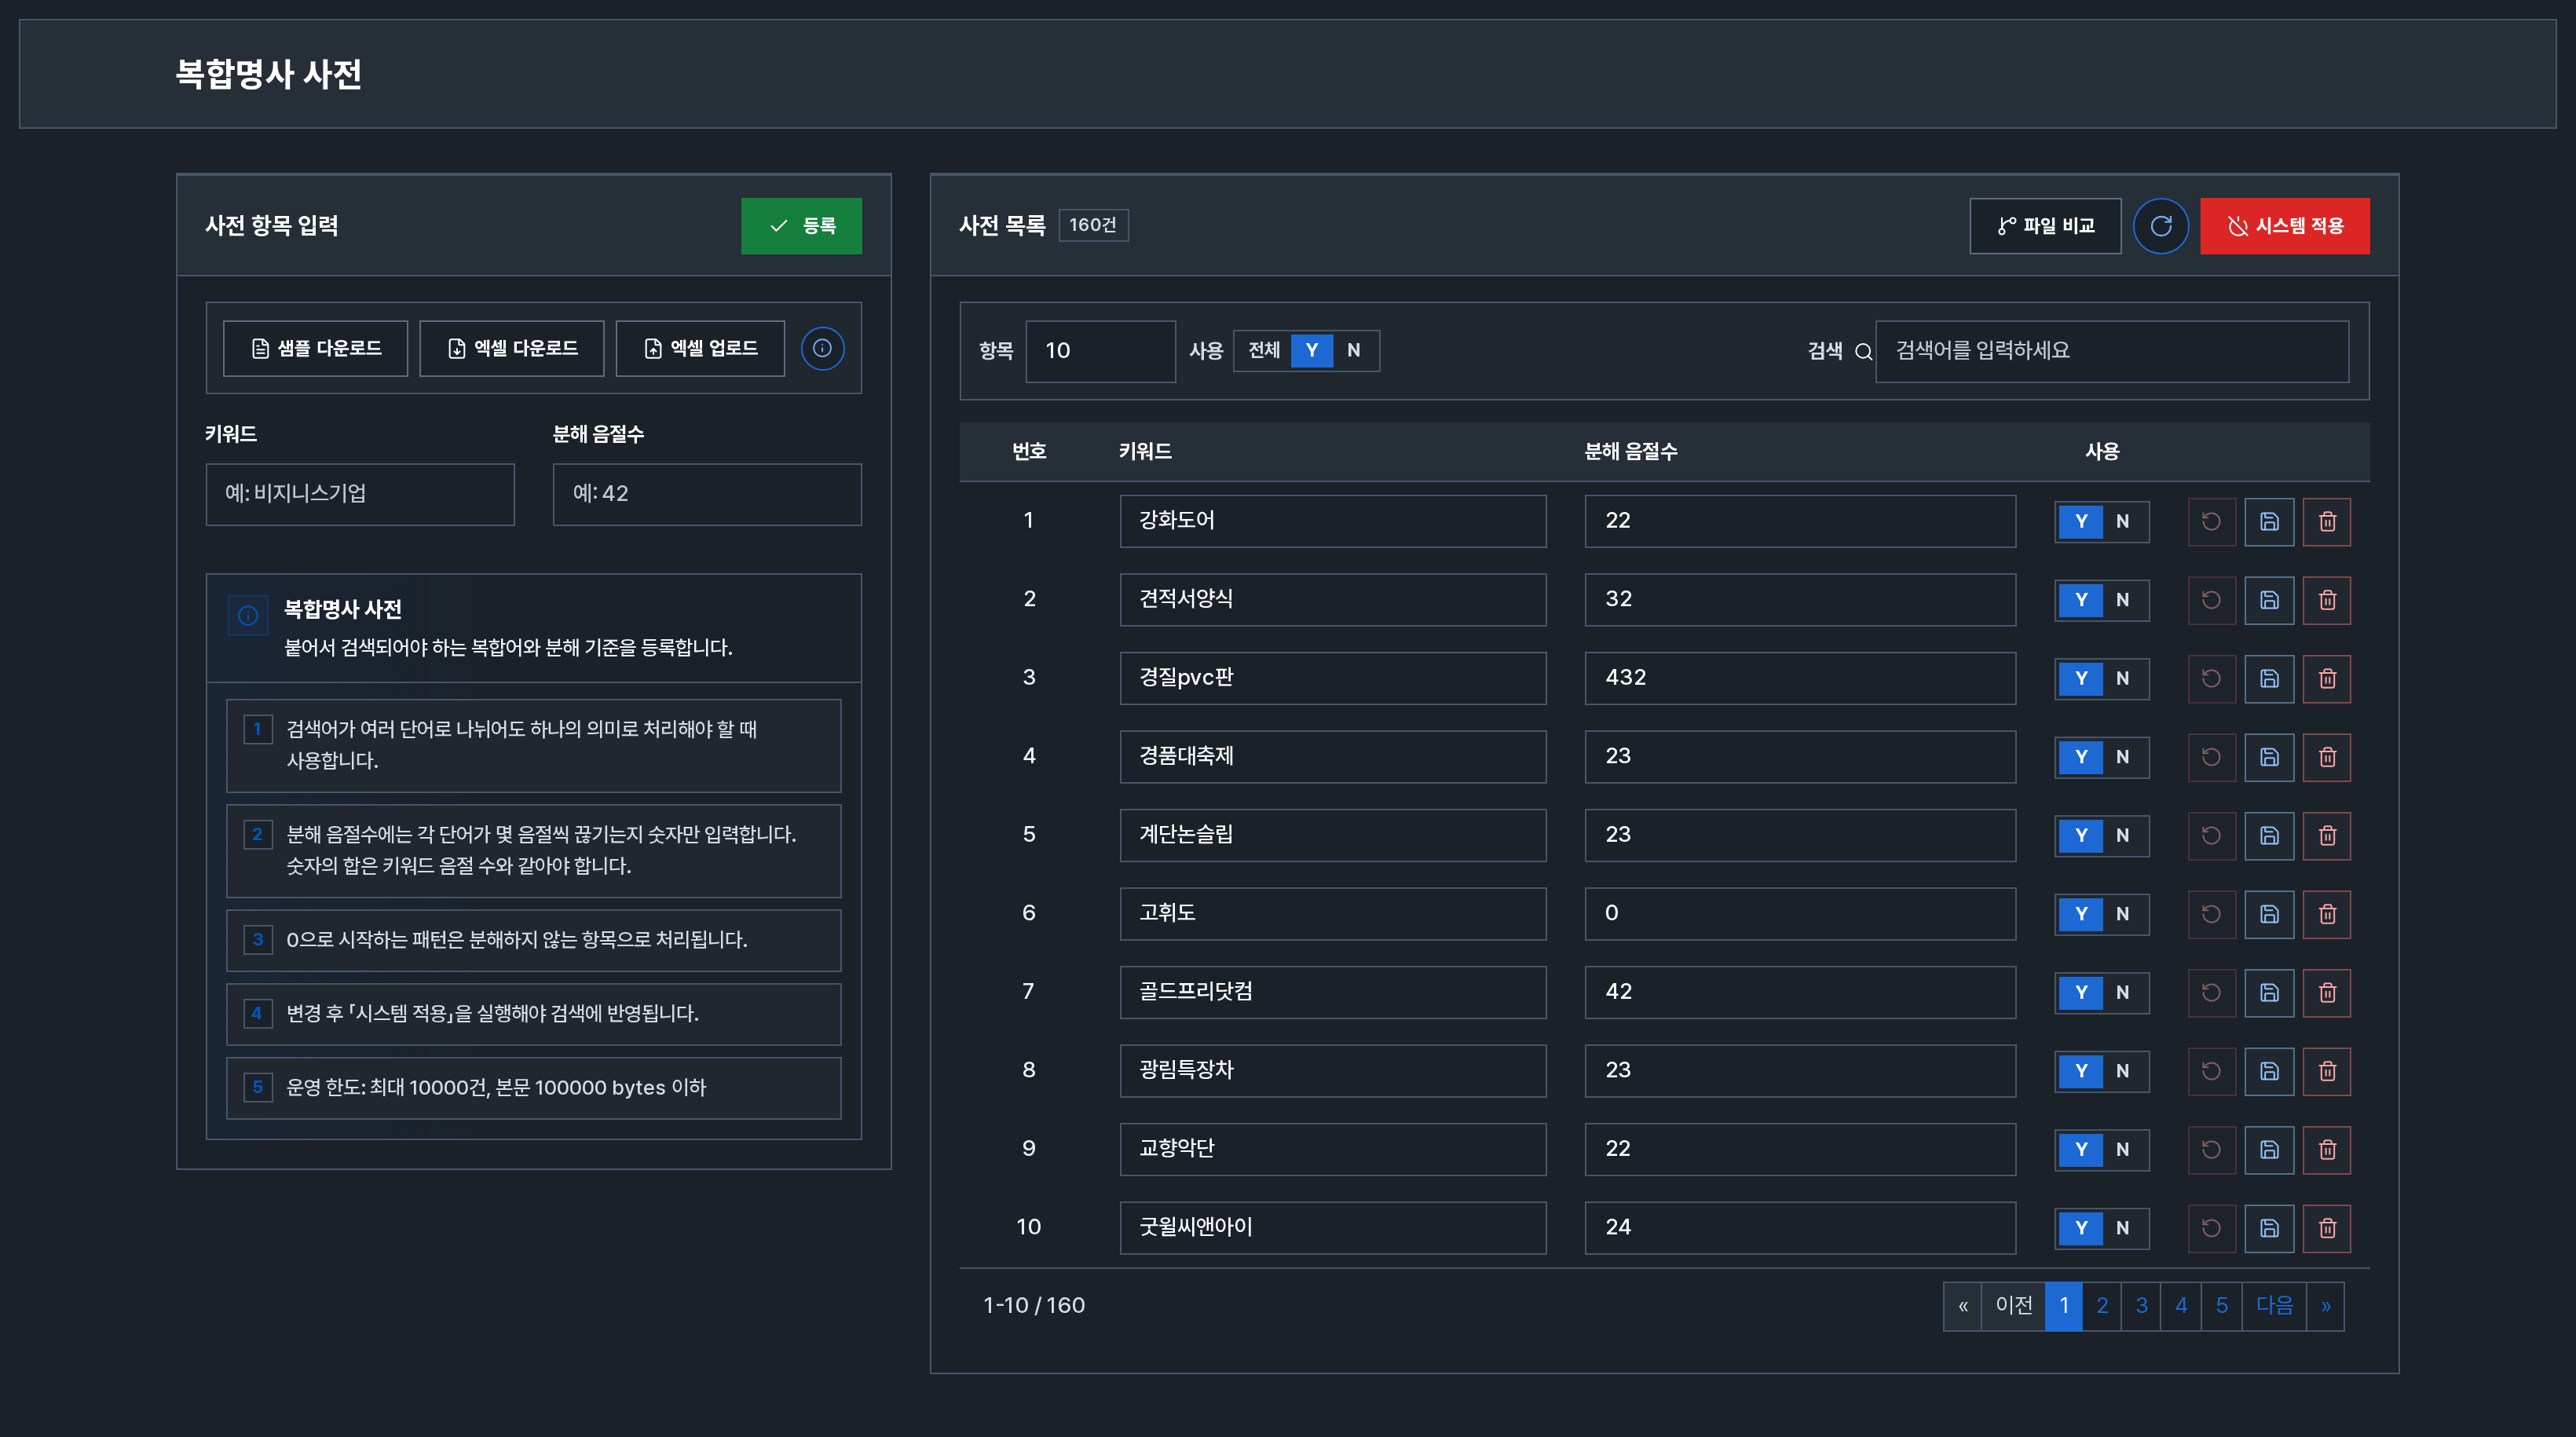Set 계단논슬립 usage to Y

click(x=2081, y=836)
